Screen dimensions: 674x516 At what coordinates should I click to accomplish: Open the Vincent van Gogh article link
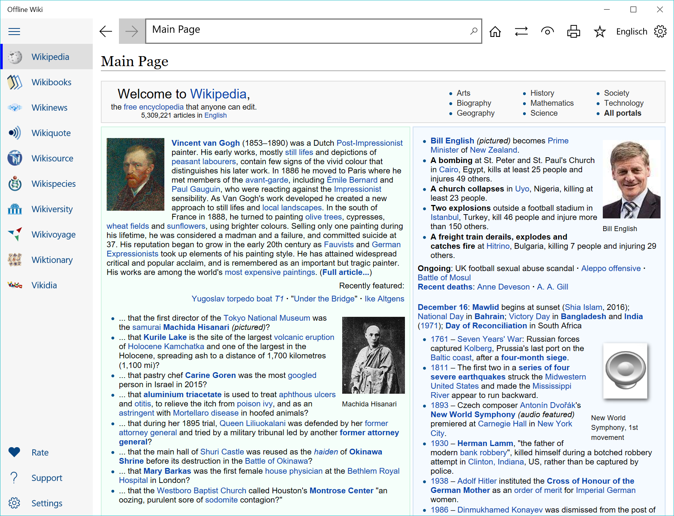[x=206, y=143]
